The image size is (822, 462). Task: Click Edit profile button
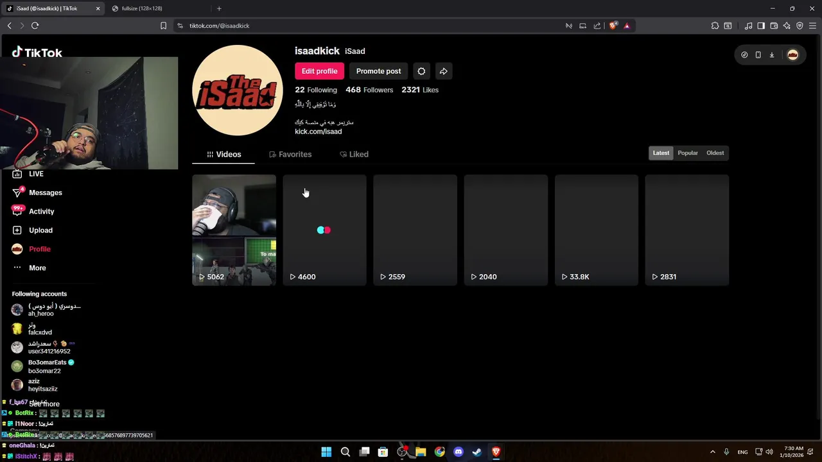pos(319,71)
